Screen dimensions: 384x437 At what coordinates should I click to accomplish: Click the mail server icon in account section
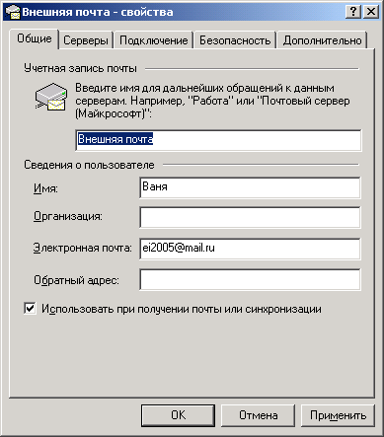point(51,96)
